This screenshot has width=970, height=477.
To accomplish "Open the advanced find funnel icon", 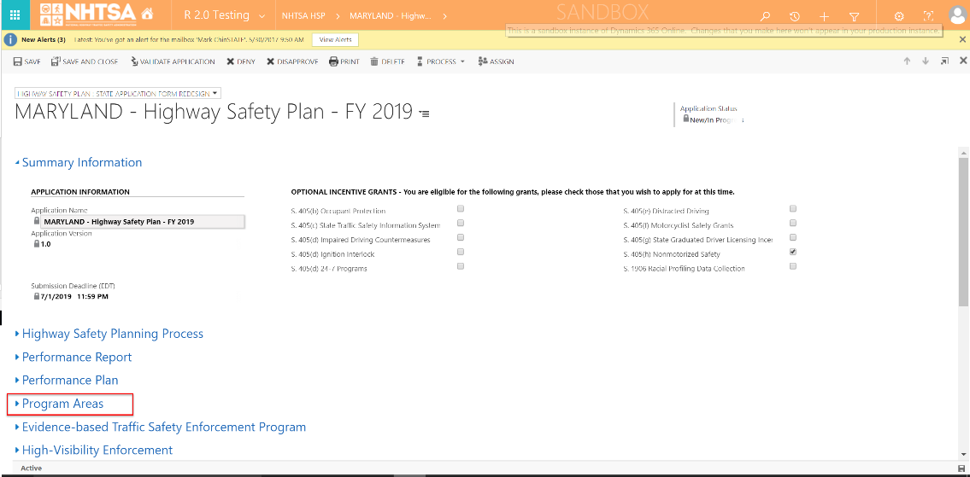I will 854,16.
